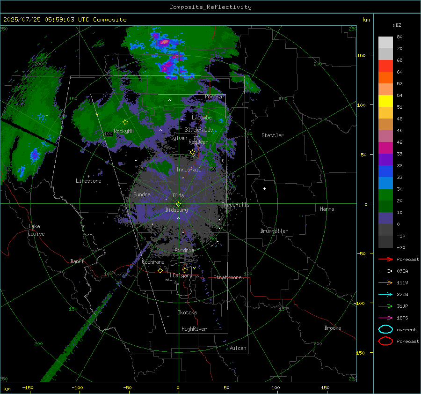Click the -150 tick on bottom axis
The image size is (421, 394).
tap(28, 387)
